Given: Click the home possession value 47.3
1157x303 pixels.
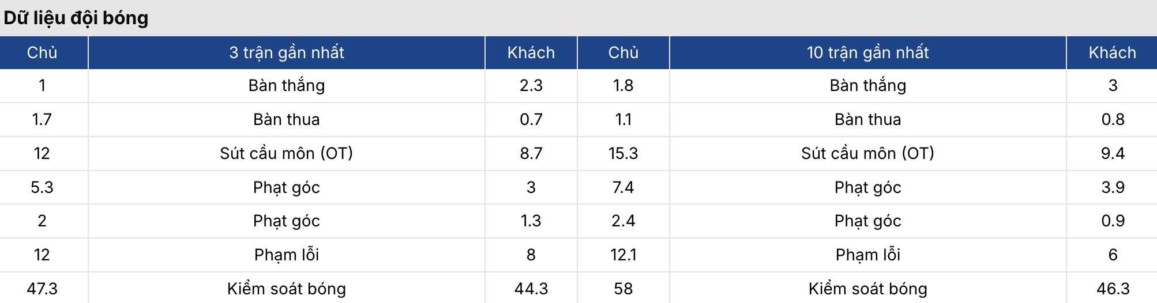Looking at the screenshot, I should tap(42, 289).
